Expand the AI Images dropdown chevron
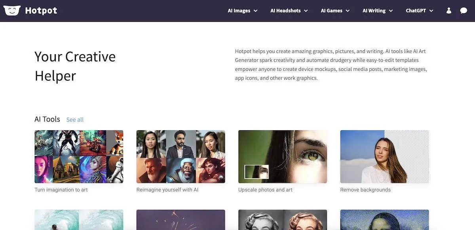 pyautogui.click(x=256, y=11)
